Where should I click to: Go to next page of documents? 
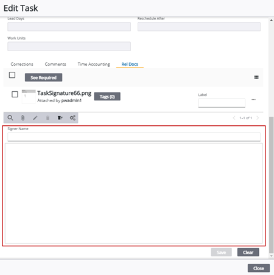click(258, 118)
